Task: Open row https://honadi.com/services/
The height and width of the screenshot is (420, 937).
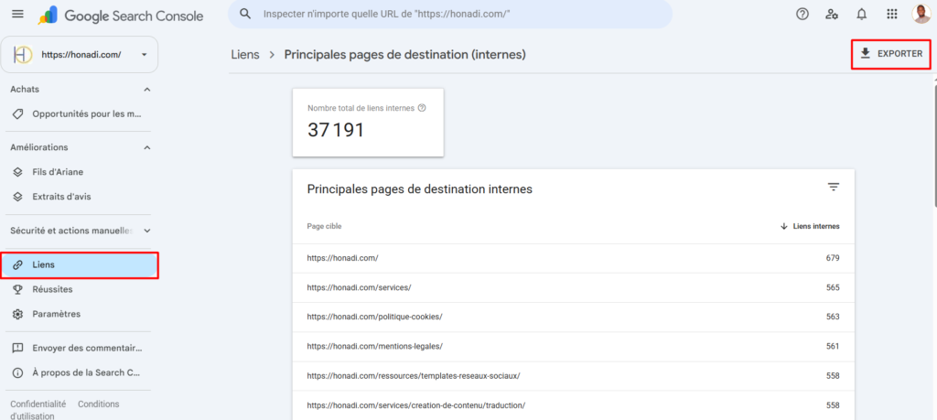Action: pyautogui.click(x=573, y=287)
